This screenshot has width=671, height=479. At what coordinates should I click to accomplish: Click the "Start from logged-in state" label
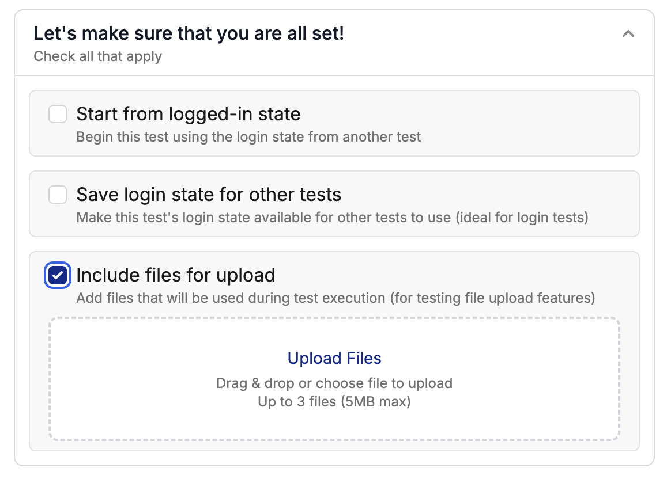[188, 114]
